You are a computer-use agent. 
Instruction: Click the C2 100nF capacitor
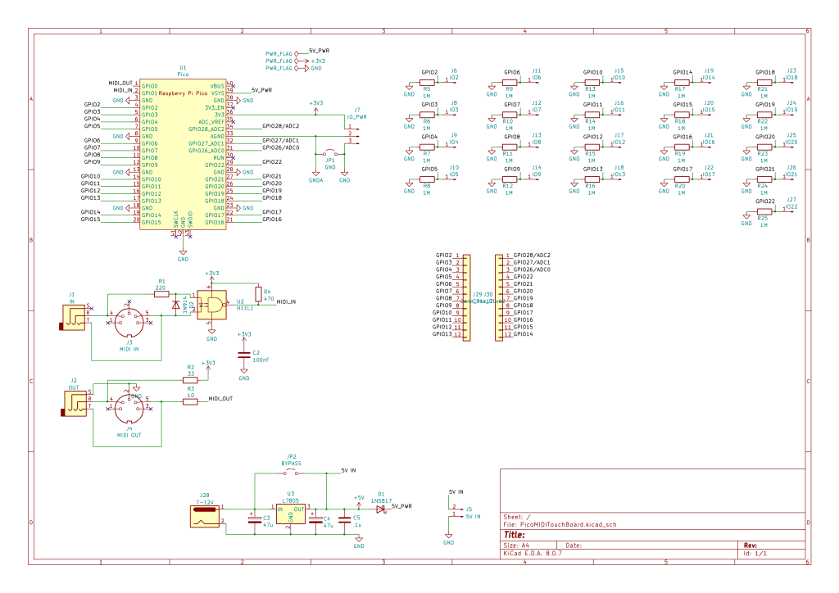click(243, 355)
